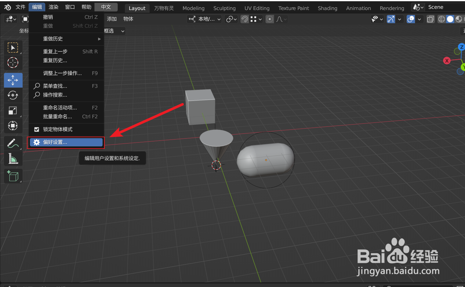Switch to Shading workspace tab
The height and width of the screenshot is (287, 465).
click(x=328, y=8)
